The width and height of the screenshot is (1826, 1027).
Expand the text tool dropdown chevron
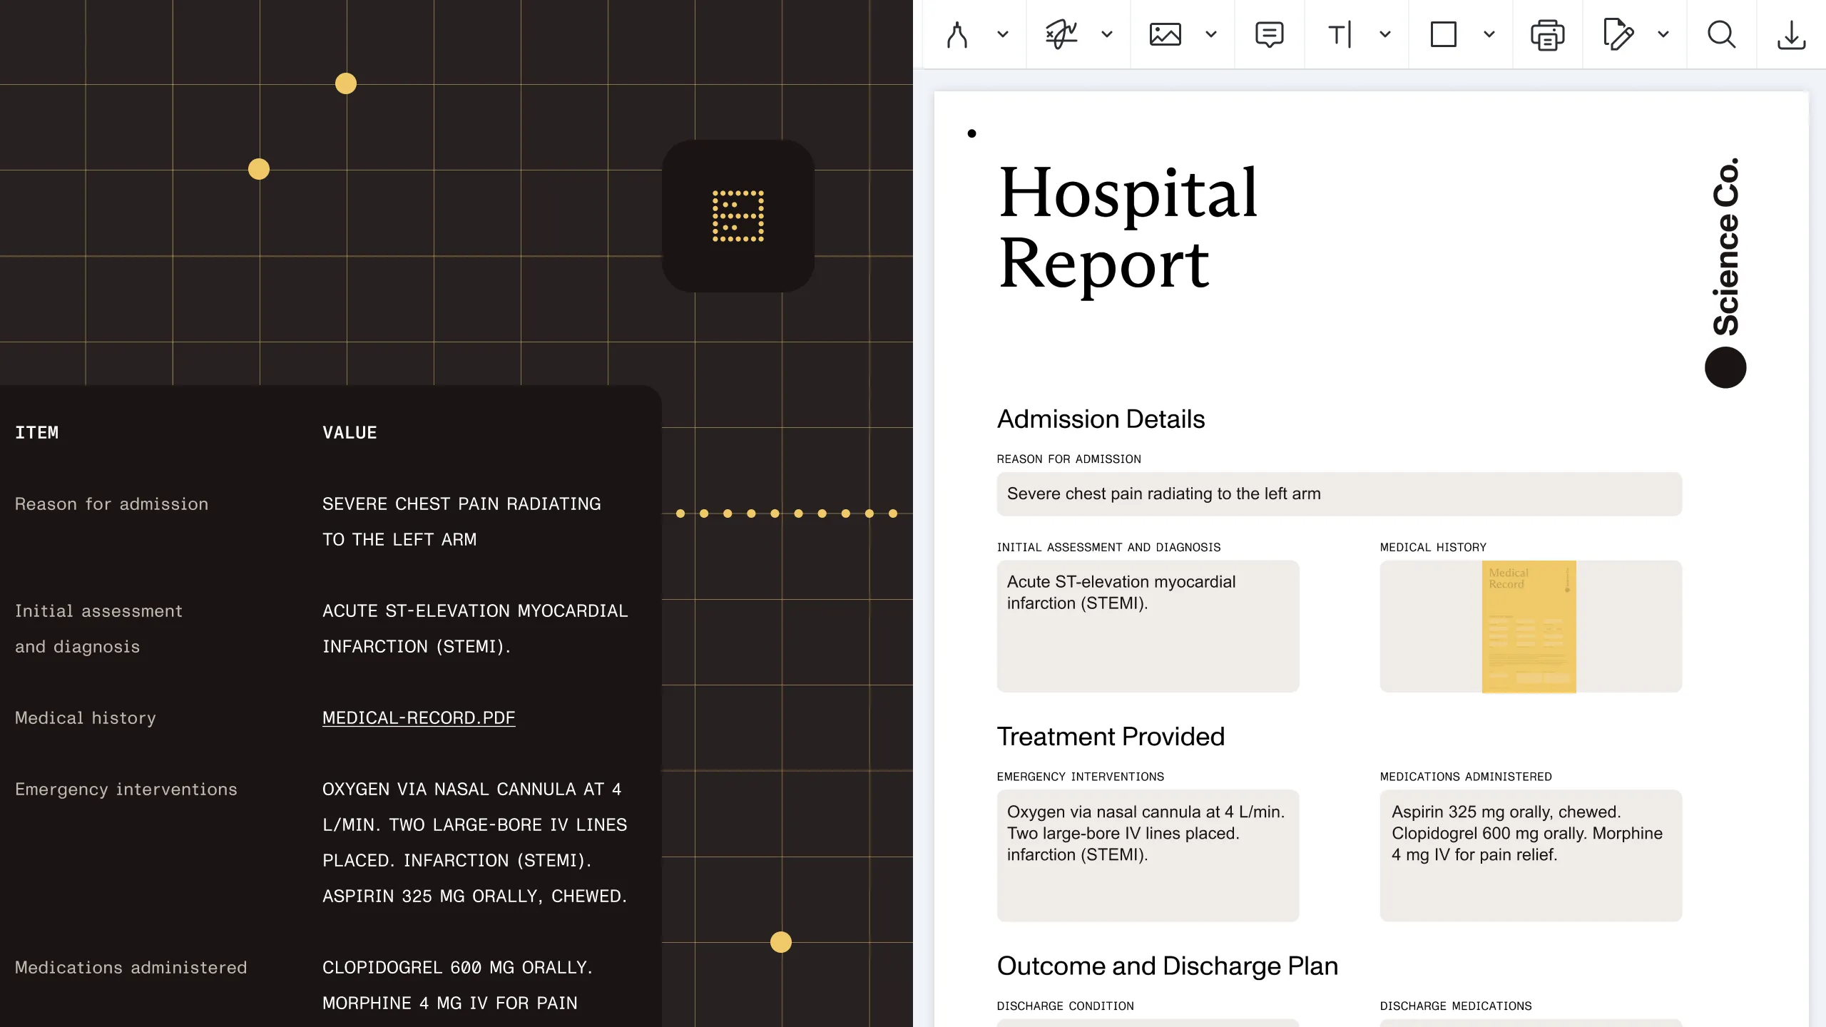click(x=1385, y=34)
